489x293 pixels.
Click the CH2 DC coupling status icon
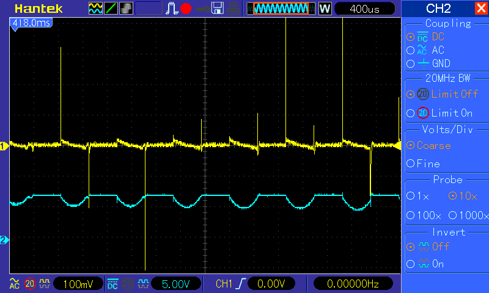coord(112,283)
